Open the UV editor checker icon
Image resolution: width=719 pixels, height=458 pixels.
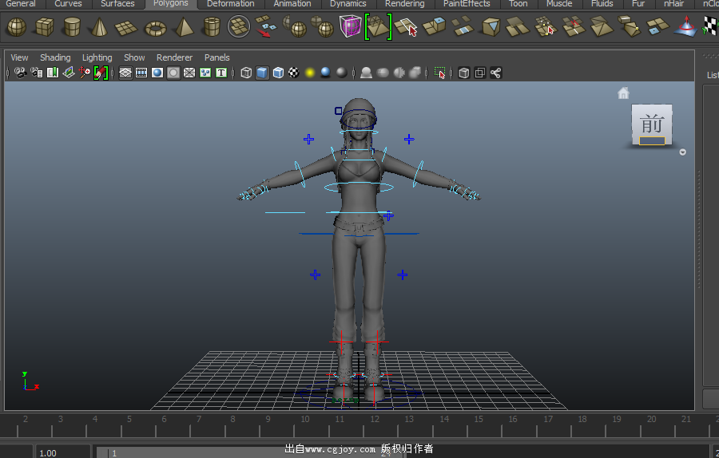(x=710, y=26)
